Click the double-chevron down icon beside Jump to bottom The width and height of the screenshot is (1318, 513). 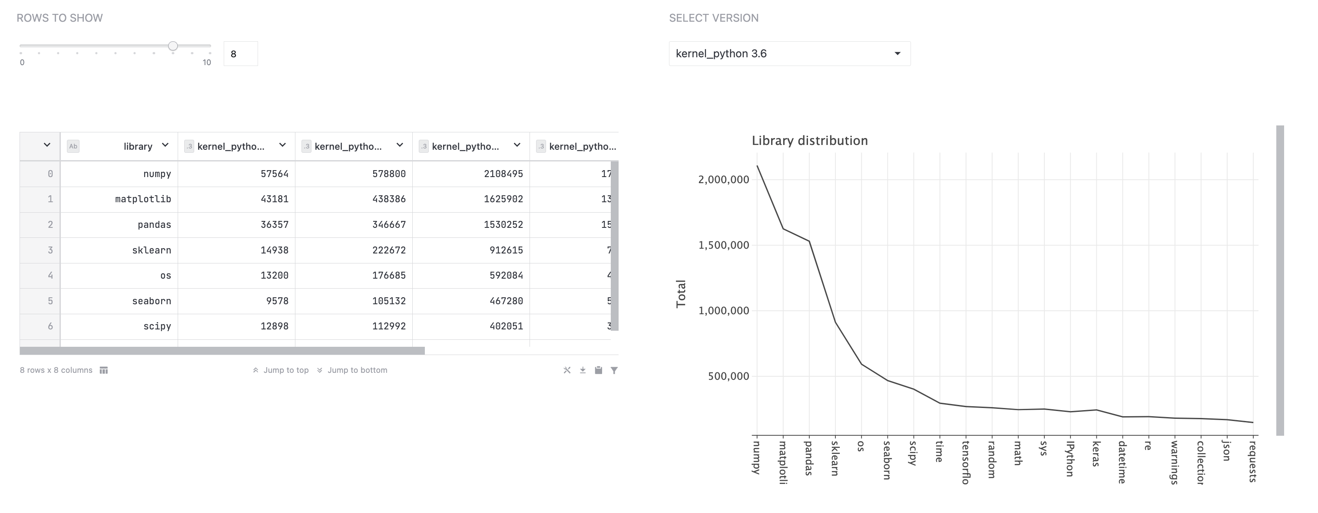tap(320, 369)
